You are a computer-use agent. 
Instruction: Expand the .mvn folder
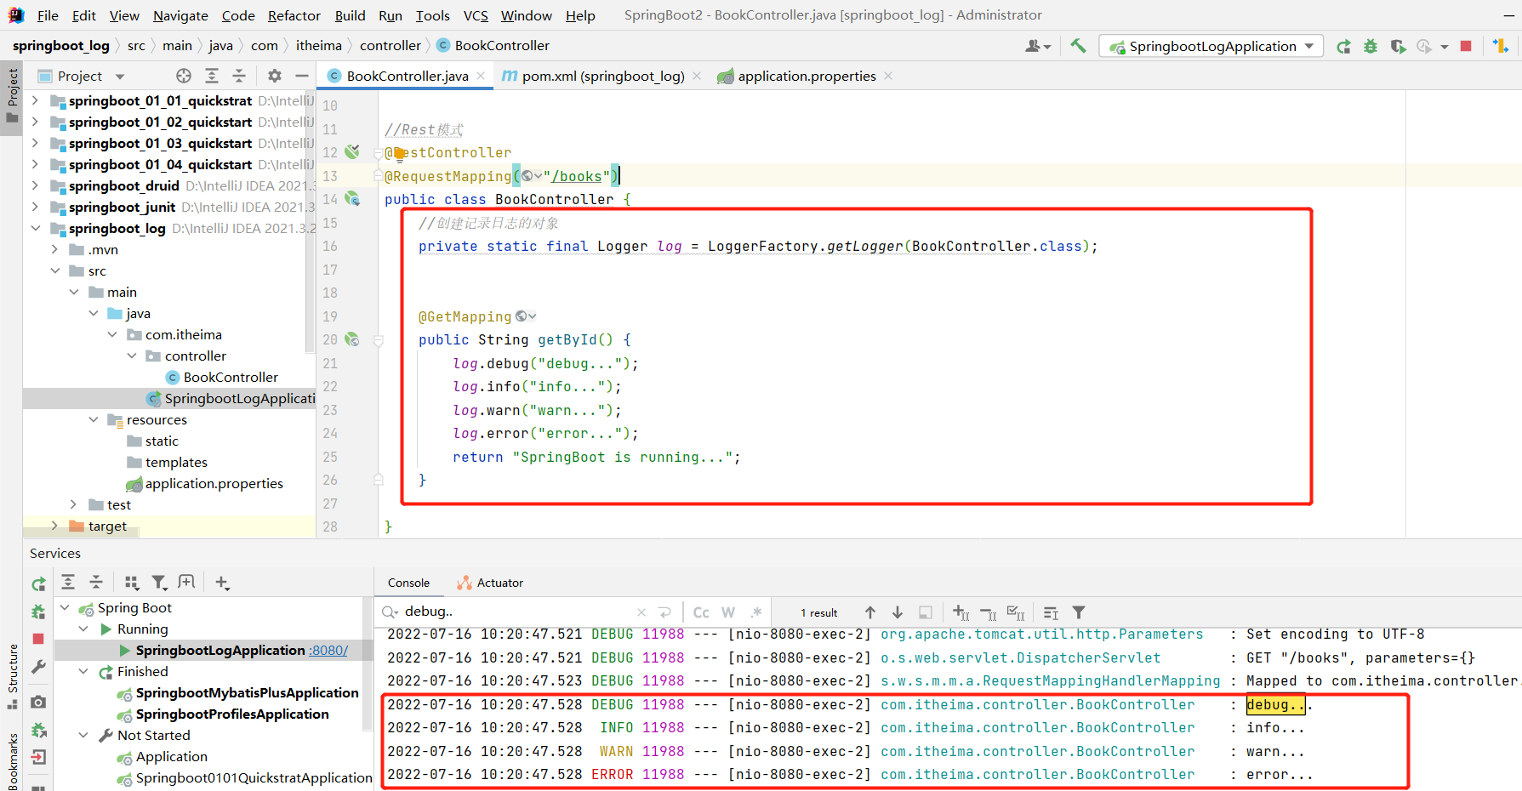click(x=54, y=249)
